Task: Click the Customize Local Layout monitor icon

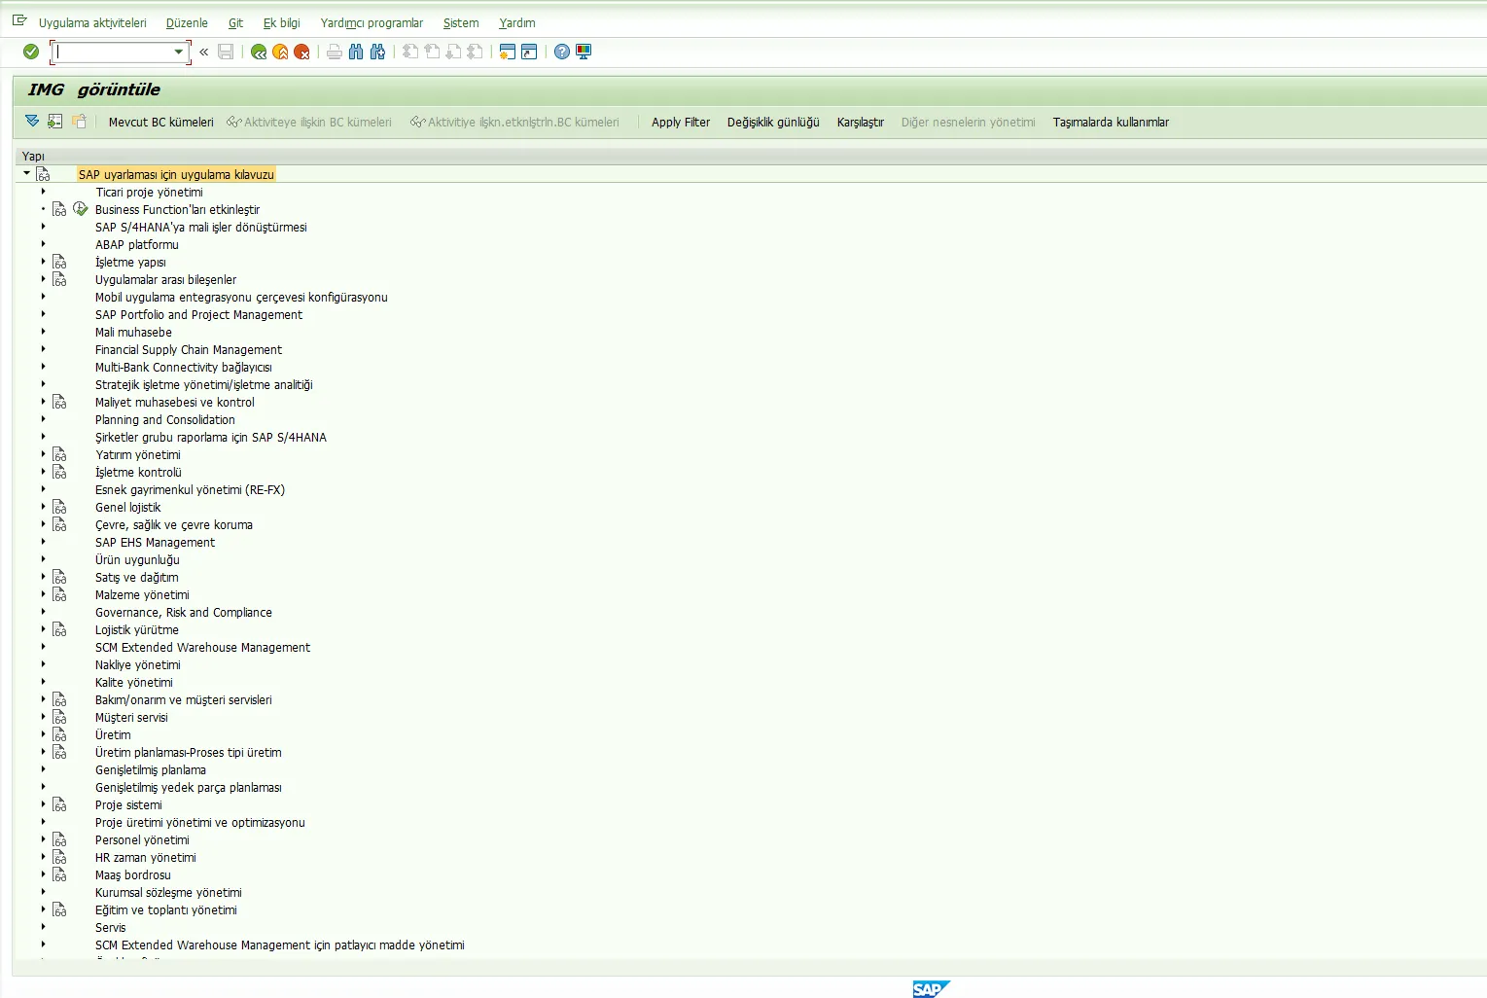Action: coord(584,52)
